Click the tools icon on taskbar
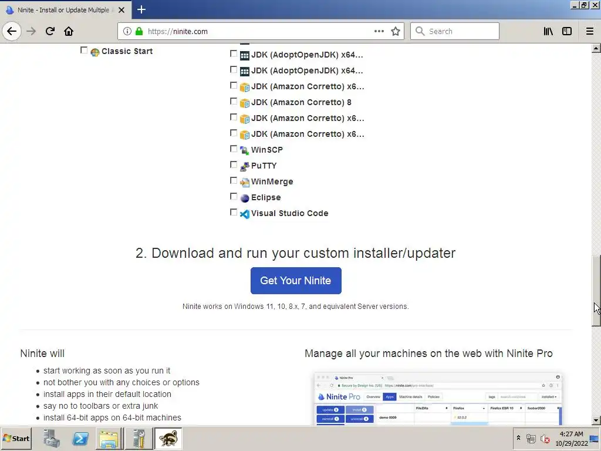The width and height of the screenshot is (601, 451). click(x=139, y=438)
